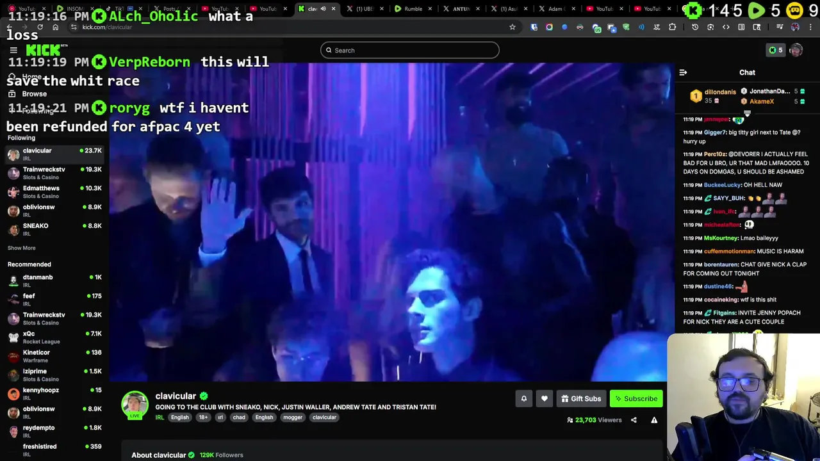The width and height of the screenshot is (820, 461).
Task: Switch to the (1) Asu tab
Action: [509, 8]
